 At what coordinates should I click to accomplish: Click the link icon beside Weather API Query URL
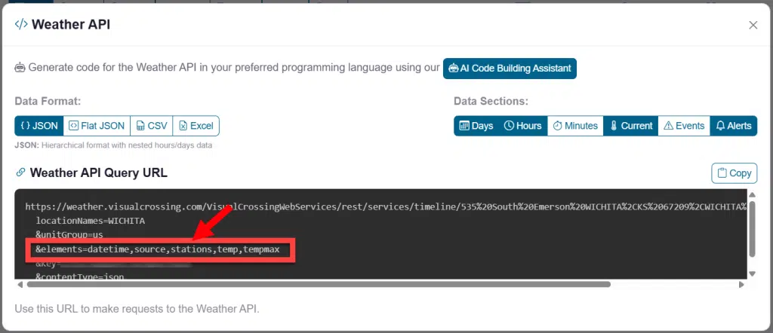(x=20, y=173)
